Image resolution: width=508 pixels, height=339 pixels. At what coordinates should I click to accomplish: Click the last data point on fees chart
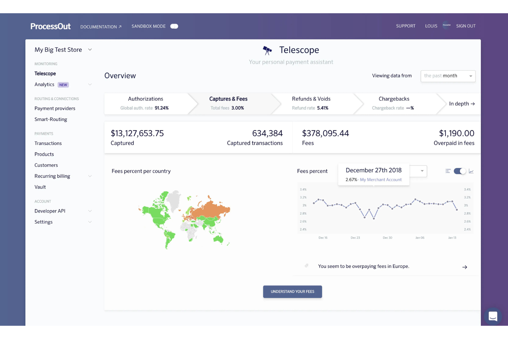457,210
